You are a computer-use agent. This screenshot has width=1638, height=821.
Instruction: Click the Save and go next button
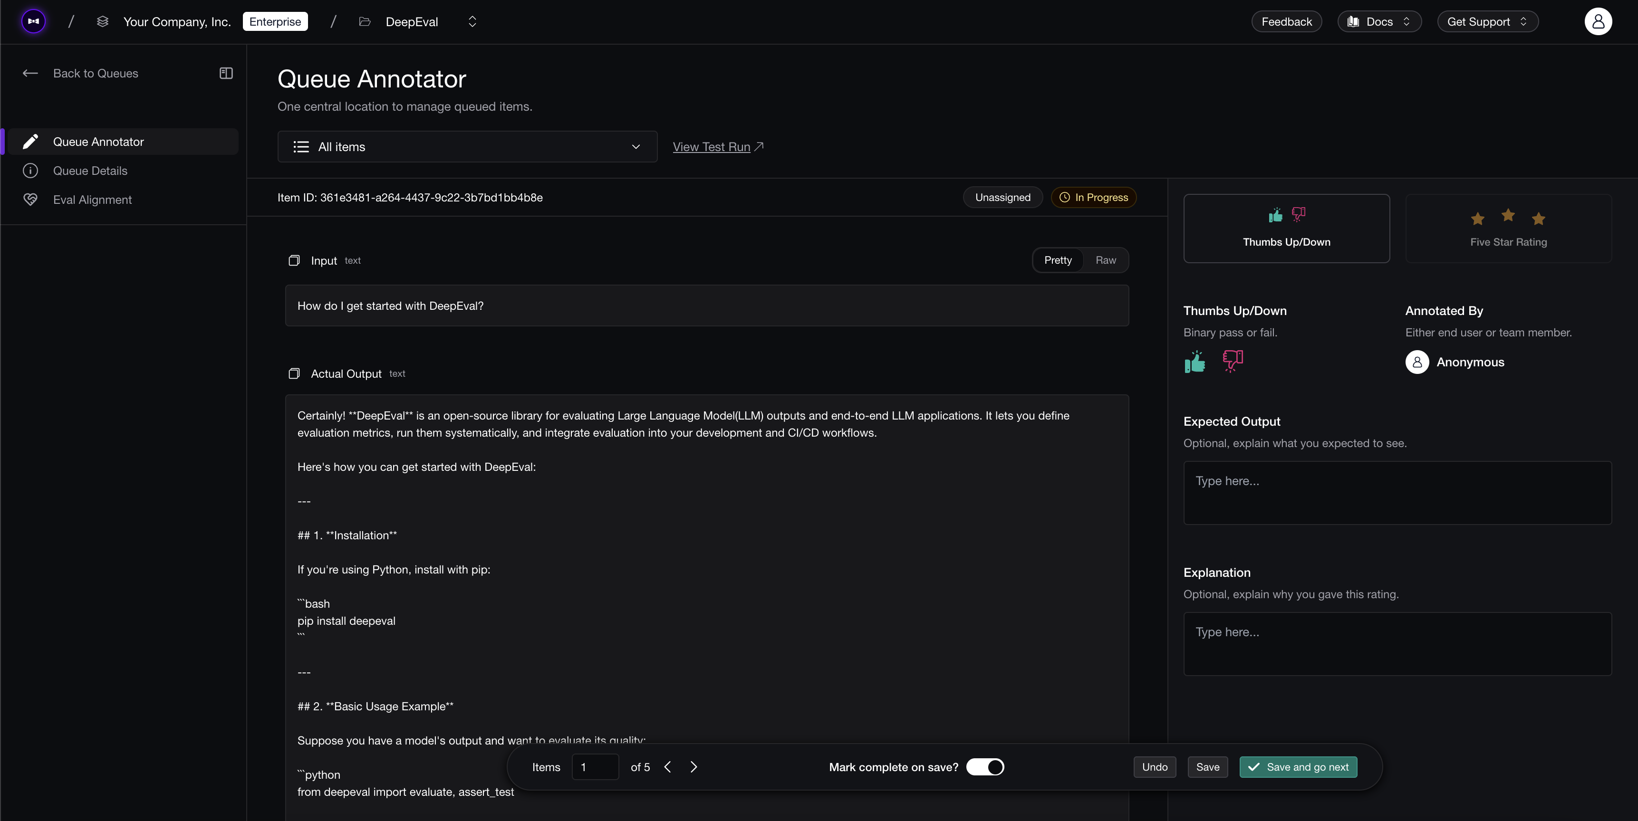1298,766
